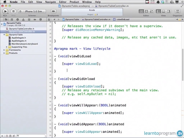
Task: Click the Dropbox menu bar icon
Action: point(162,2)
